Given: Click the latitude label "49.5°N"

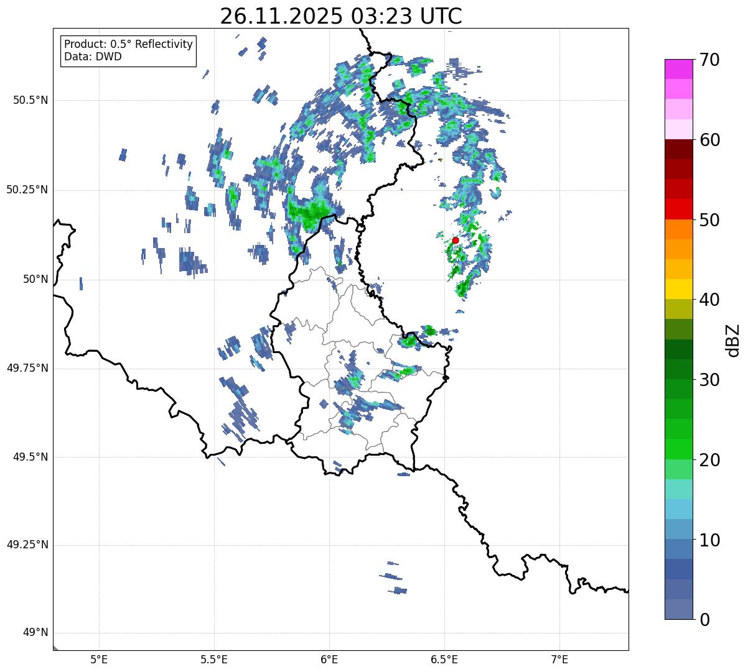Looking at the screenshot, I should click(x=30, y=457).
